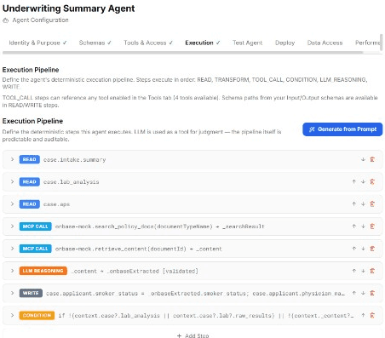Click the orange LLM REASONING badge

[x=43, y=271]
